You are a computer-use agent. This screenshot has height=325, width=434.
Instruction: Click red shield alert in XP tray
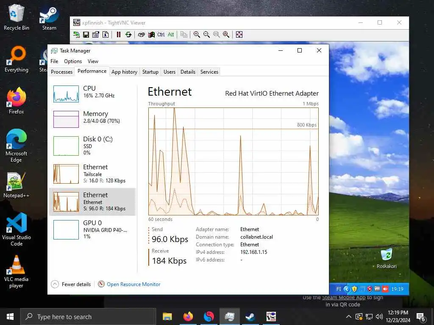coord(370,289)
